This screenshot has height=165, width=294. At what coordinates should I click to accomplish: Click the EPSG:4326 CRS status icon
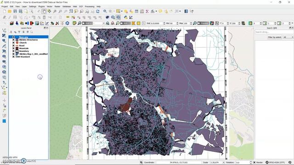(x=267, y=162)
